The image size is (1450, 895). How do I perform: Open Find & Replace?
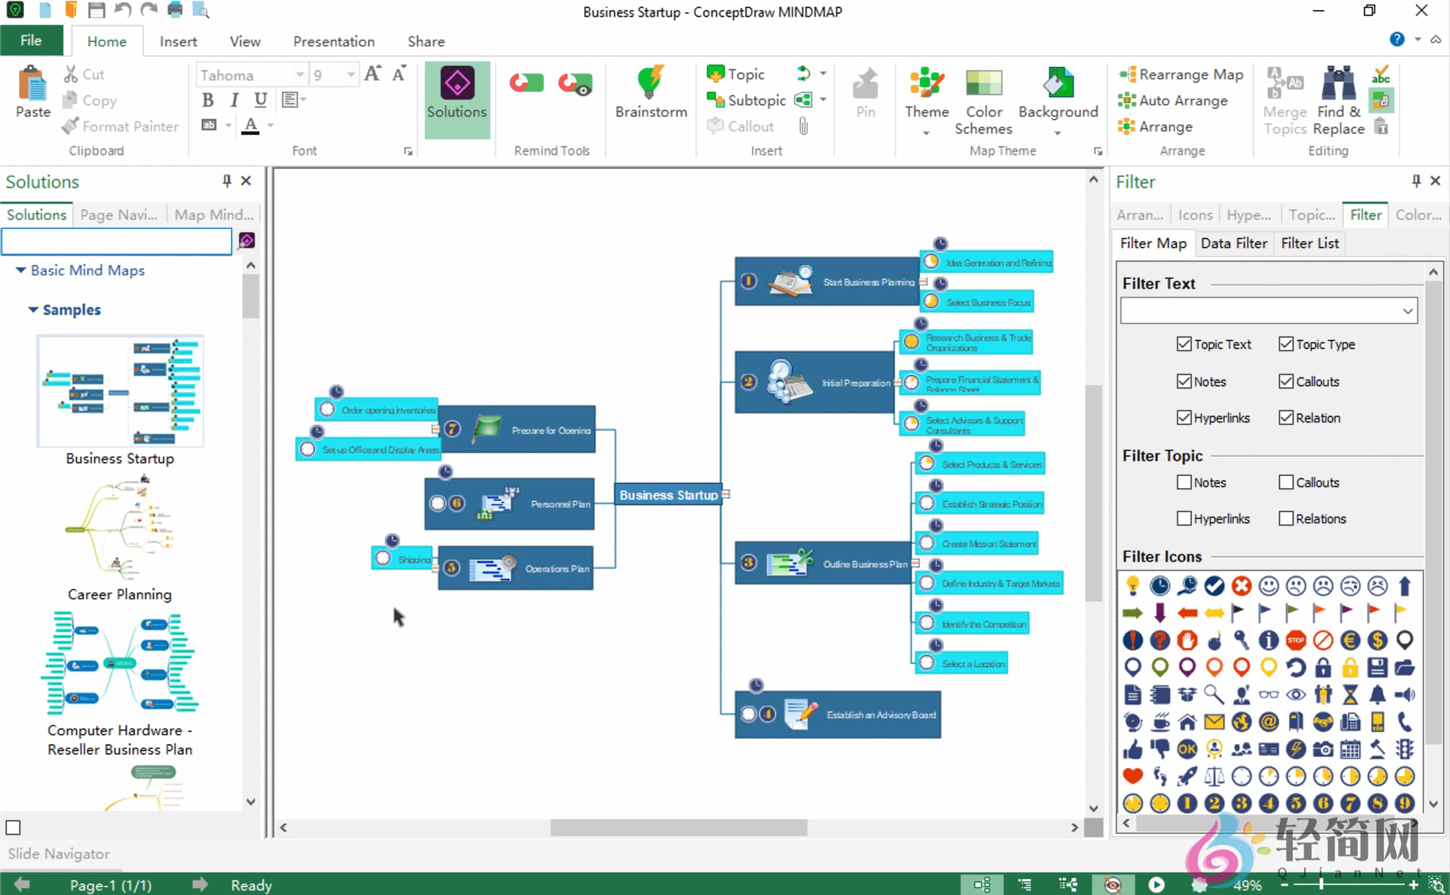click(x=1338, y=97)
